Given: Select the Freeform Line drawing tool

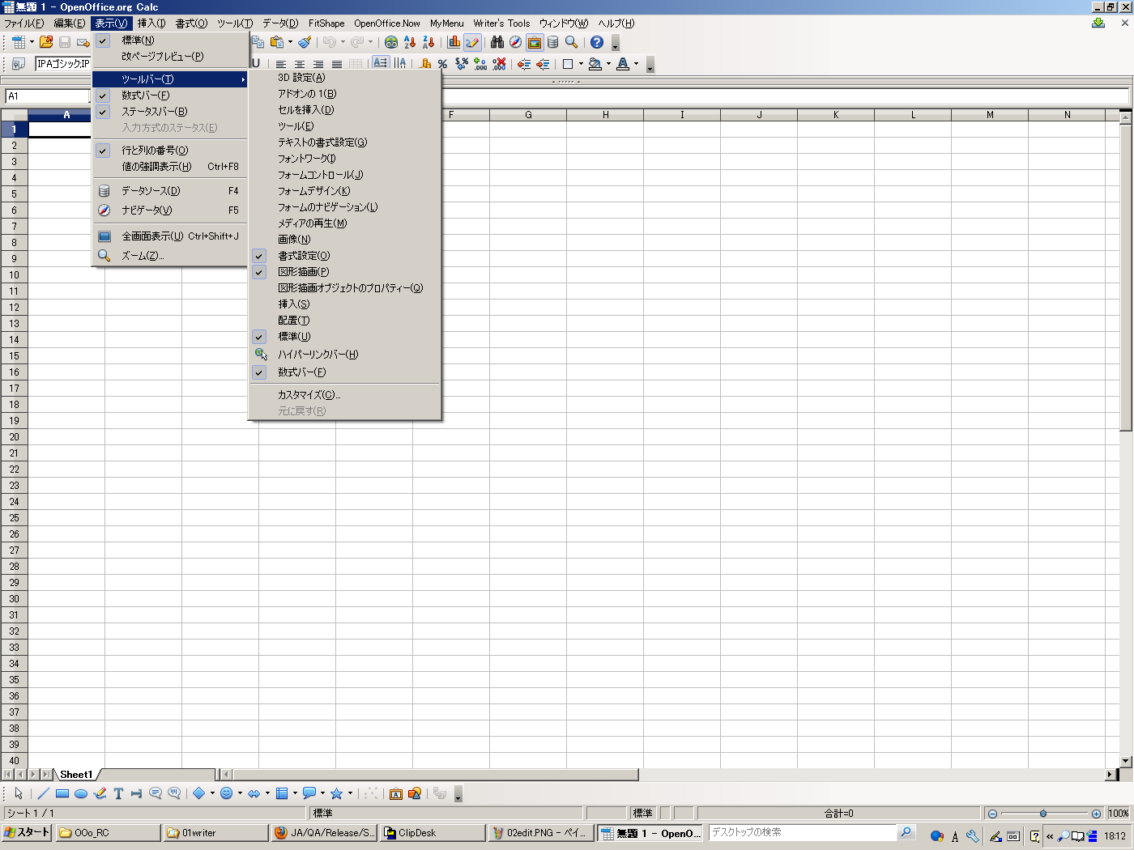Looking at the screenshot, I should [100, 793].
